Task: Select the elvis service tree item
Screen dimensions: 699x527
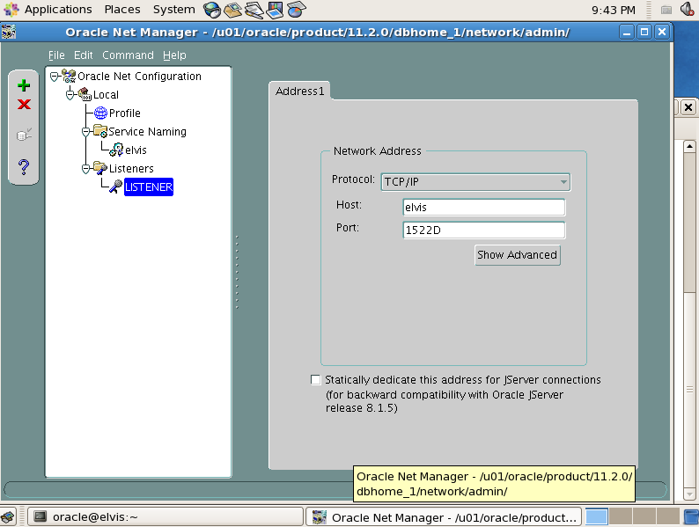Action: [136, 150]
